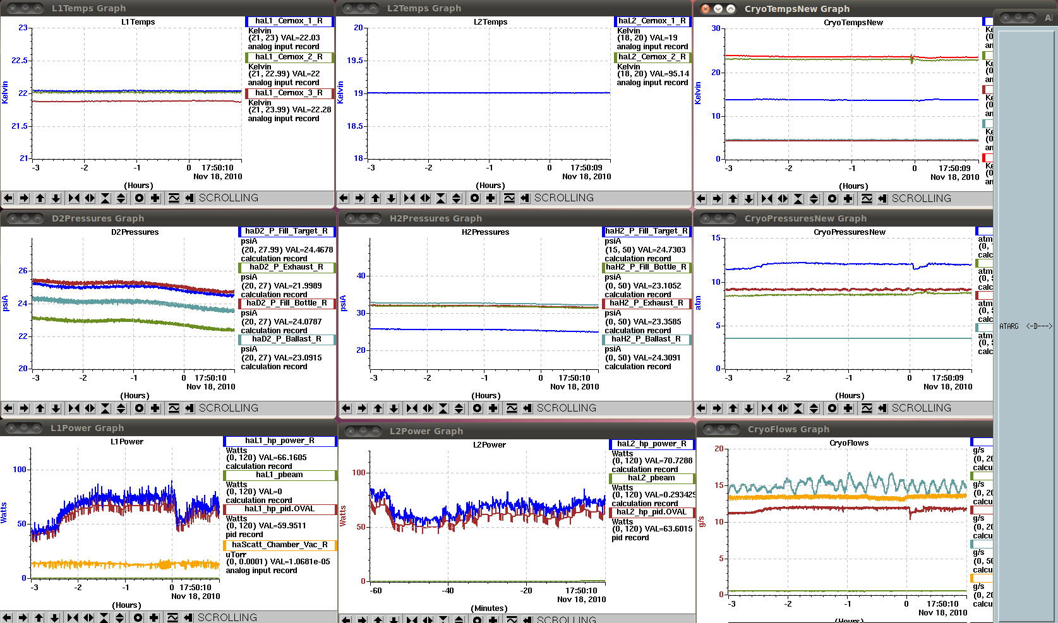Pan right in the L2Temps Graph toolbar
Image resolution: width=1058 pixels, height=623 pixels.
pos(359,198)
